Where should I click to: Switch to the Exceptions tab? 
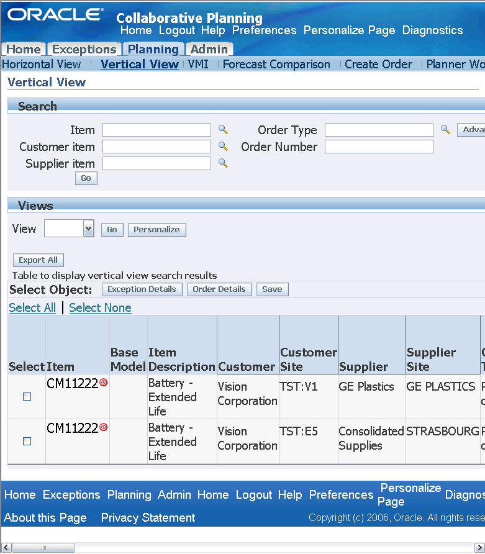point(84,49)
